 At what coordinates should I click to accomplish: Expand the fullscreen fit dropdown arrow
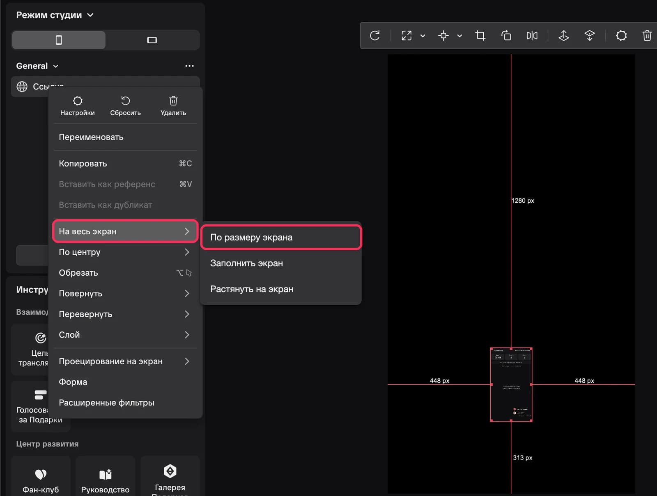423,36
